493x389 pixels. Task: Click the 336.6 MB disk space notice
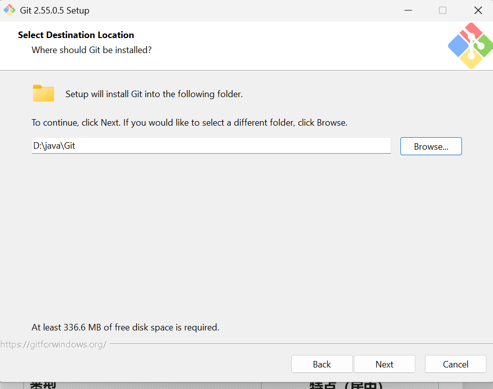click(x=126, y=327)
